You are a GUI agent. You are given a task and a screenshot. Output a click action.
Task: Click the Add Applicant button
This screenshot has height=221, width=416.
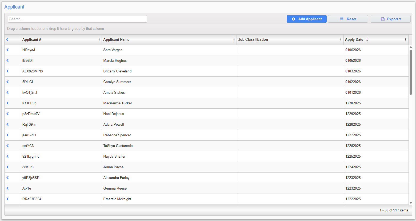click(306, 19)
